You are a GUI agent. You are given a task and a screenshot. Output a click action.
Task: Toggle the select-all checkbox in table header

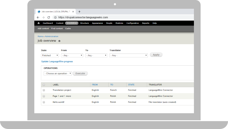click(44, 85)
